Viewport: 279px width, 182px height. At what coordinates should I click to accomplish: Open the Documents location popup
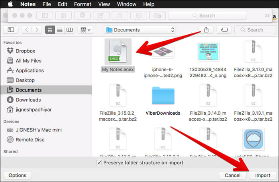point(140,30)
